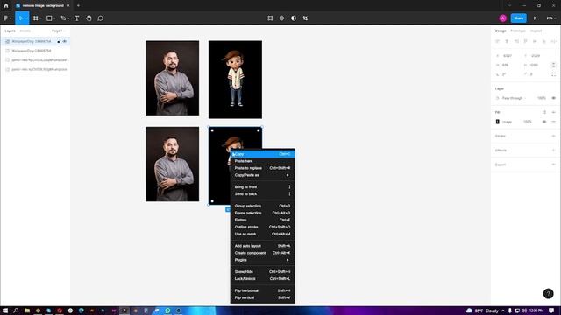Click the align top icon

526,41
